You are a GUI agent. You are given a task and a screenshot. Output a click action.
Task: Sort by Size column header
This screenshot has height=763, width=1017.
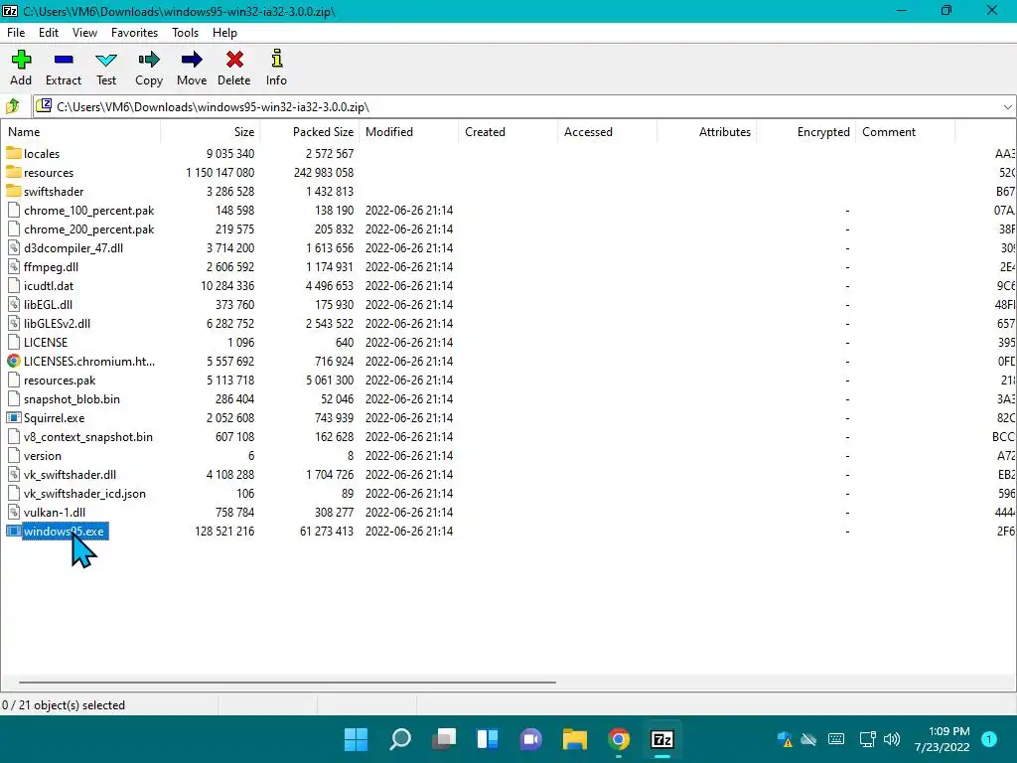(x=211, y=132)
